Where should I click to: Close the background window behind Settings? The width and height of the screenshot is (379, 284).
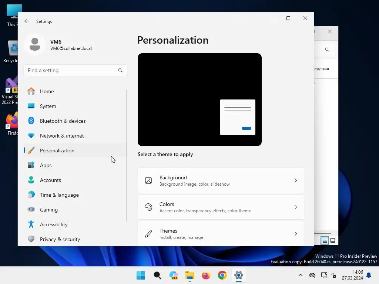pyautogui.click(x=330, y=31)
